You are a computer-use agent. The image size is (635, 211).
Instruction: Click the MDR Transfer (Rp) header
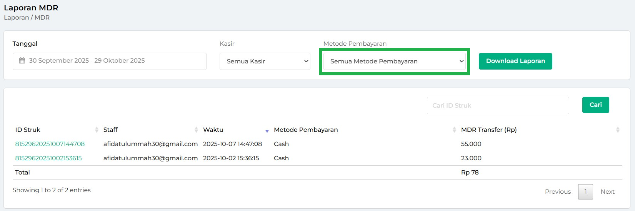[x=488, y=130]
